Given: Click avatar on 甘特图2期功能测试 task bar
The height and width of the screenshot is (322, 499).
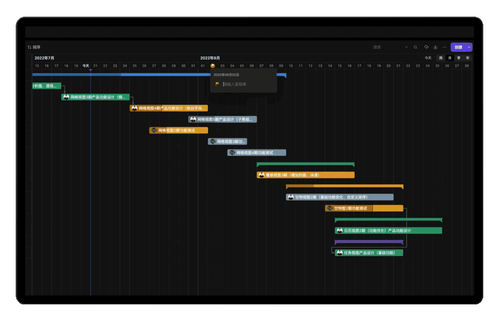Looking at the screenshot, I should click(330, 208).
